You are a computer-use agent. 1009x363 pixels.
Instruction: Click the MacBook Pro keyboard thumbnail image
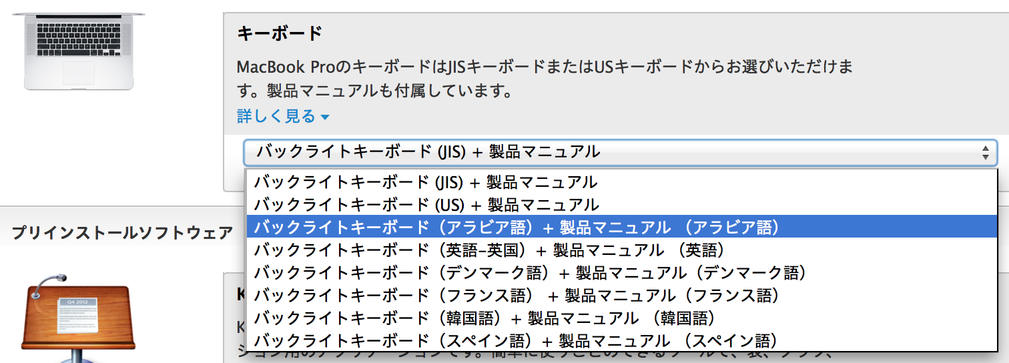(x=79, y=51)
